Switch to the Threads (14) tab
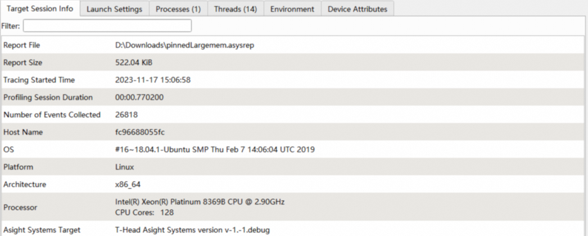The width and height of the screenshot is (588, 236). tap(235, 9)
